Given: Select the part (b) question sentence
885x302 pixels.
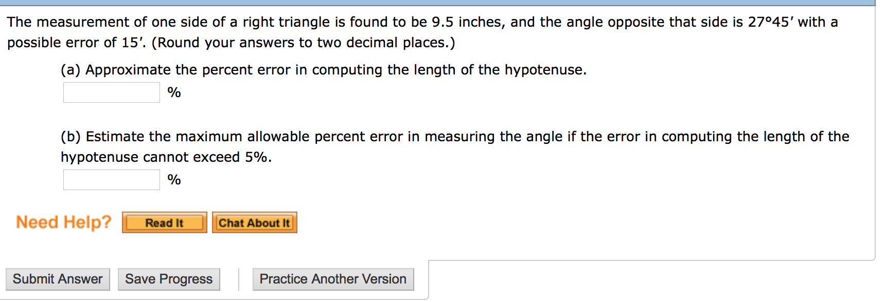Looking at the screenshot, I should (x=455, y=147).
